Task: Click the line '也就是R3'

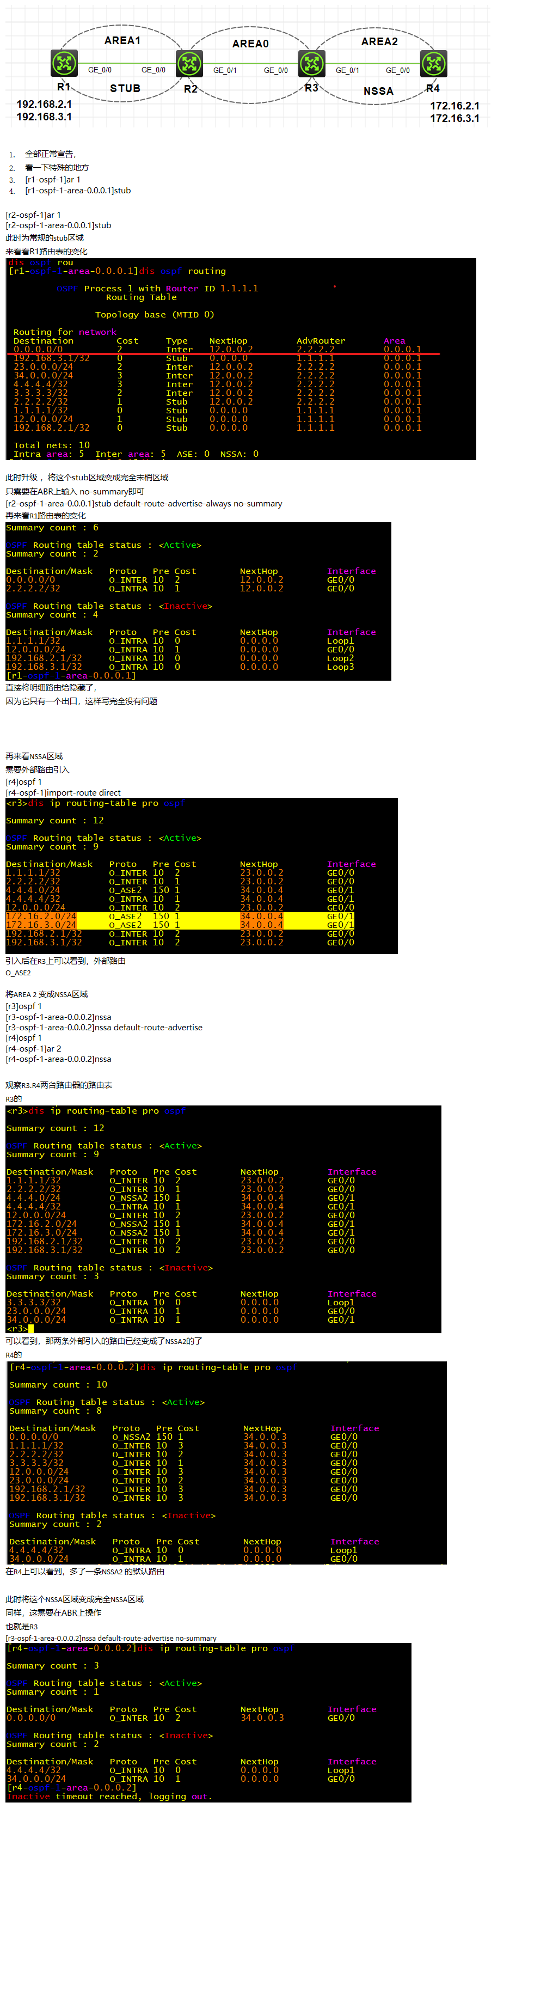Action: 22,1627
